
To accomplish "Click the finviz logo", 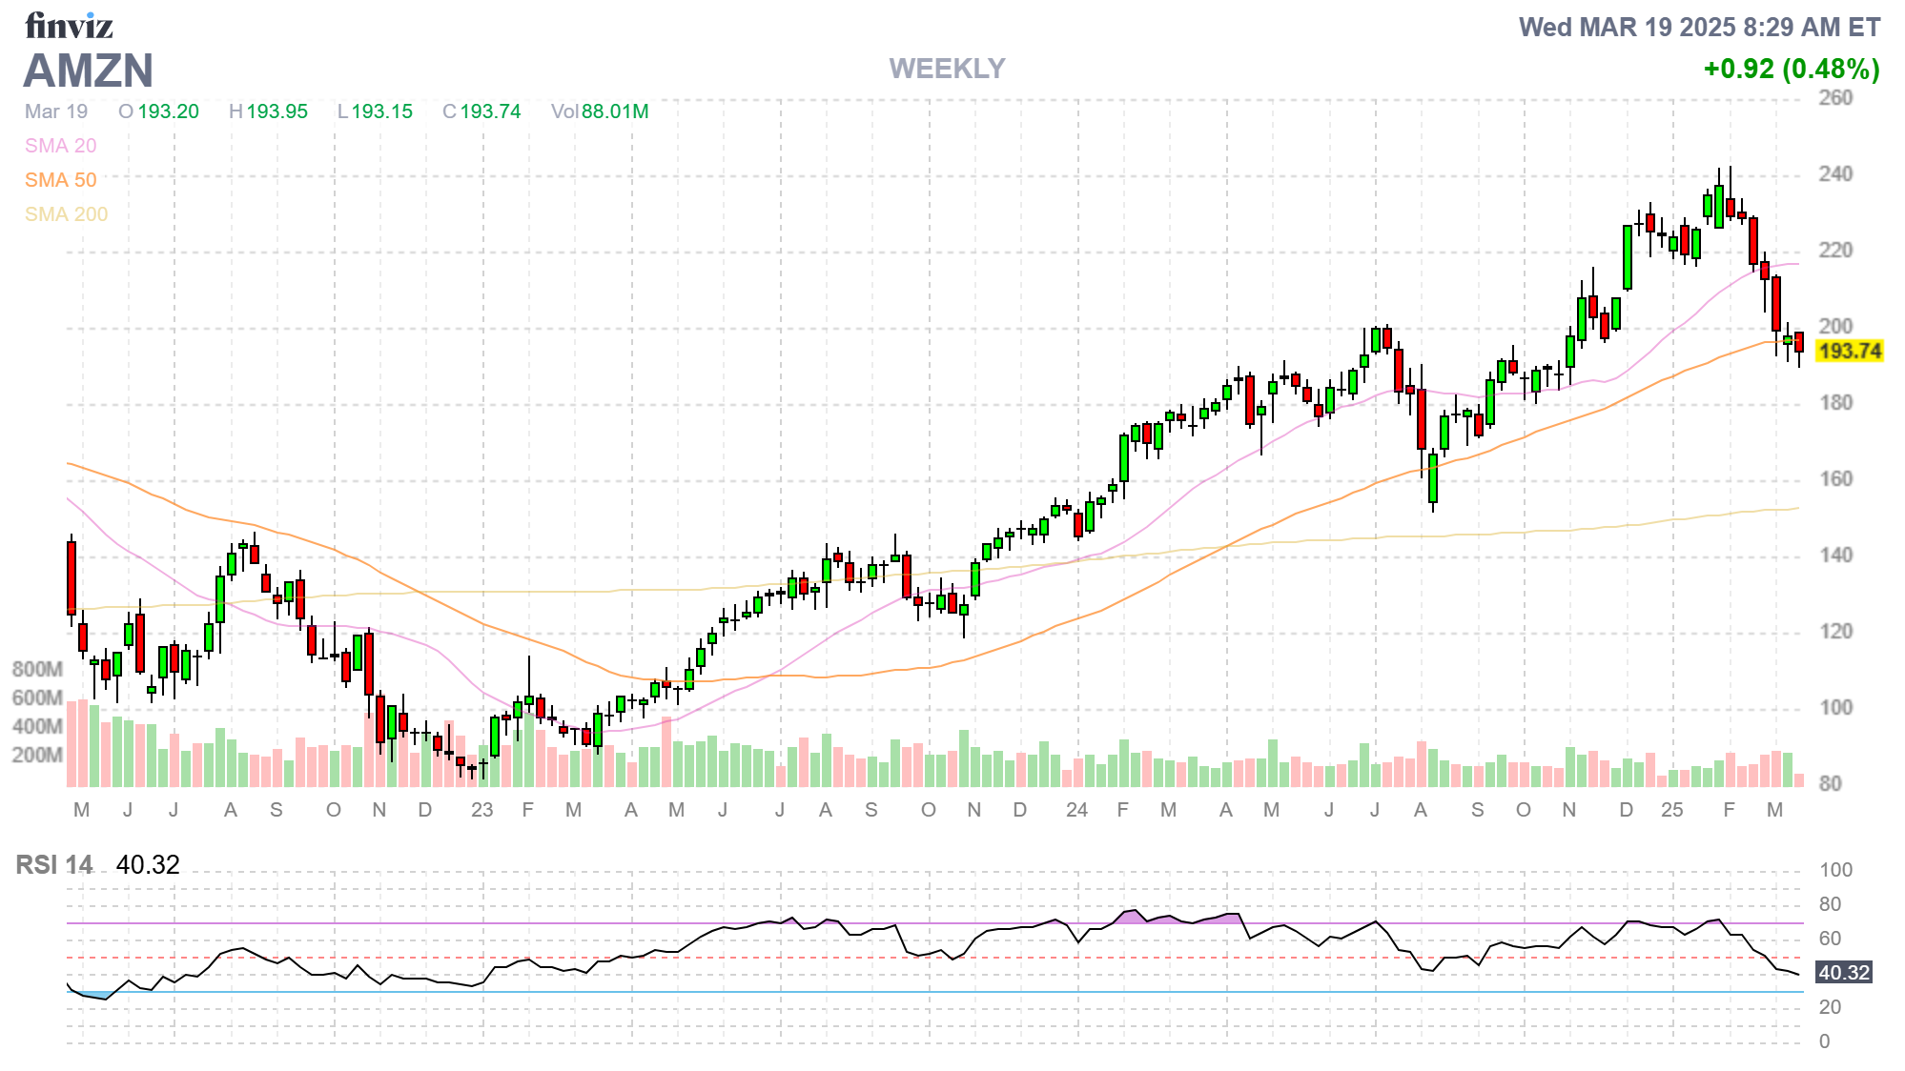I will [x=69, y=26].
